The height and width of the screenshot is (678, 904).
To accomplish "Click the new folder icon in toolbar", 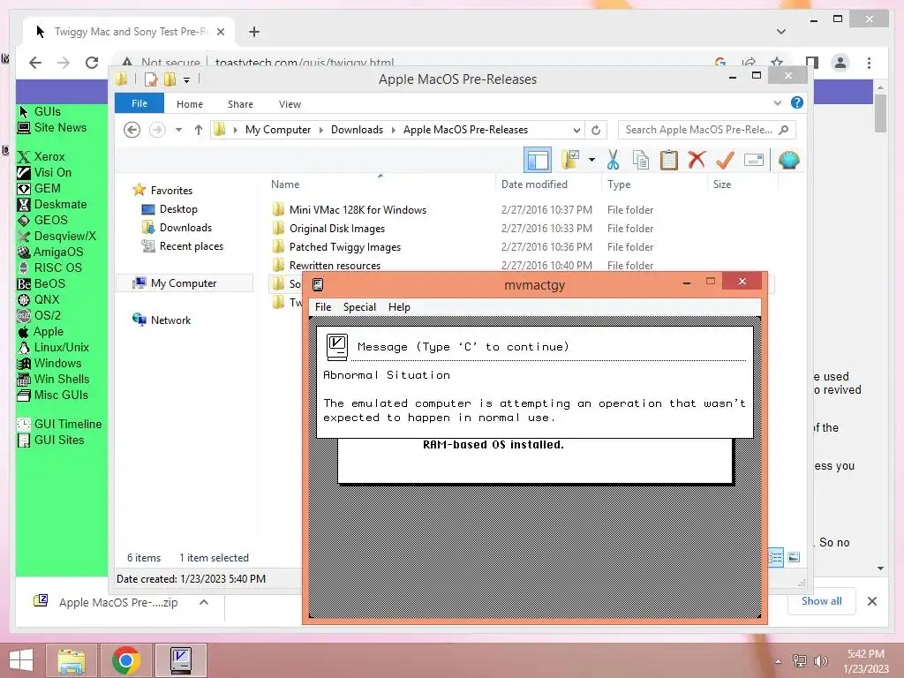I will 570,160.
